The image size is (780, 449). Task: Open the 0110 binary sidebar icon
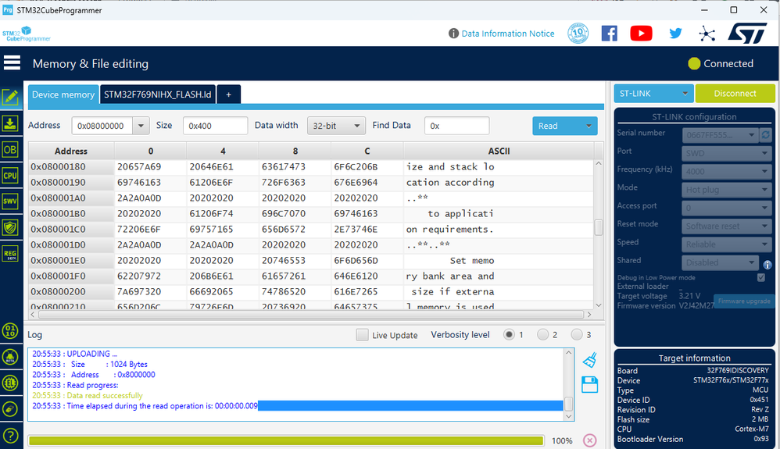10,330
